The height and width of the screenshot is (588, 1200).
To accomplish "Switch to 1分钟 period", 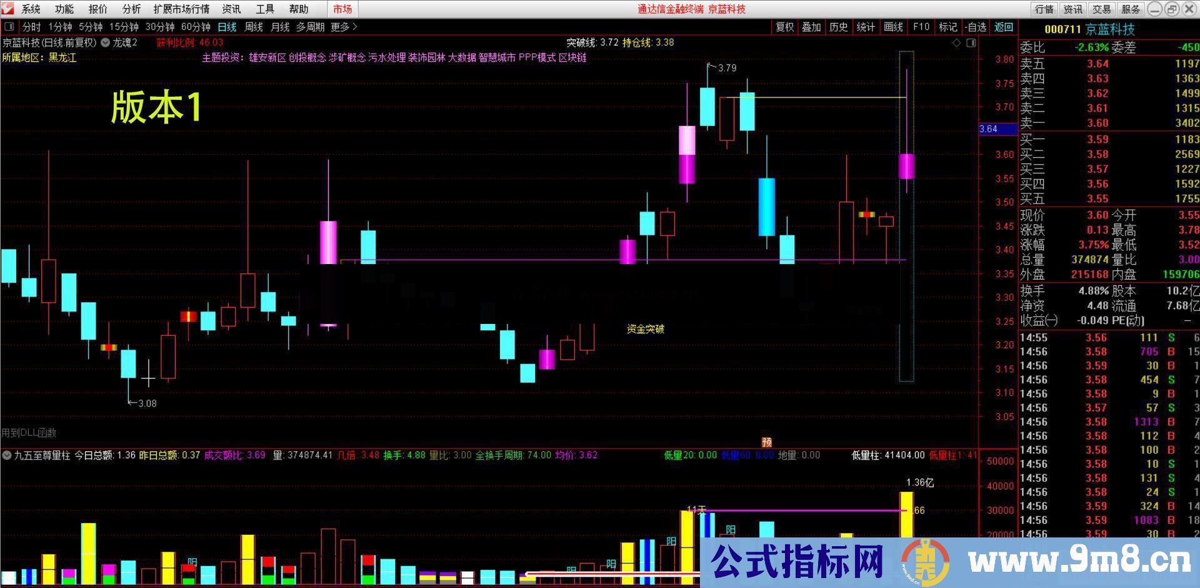I will [x=61, y=27].
